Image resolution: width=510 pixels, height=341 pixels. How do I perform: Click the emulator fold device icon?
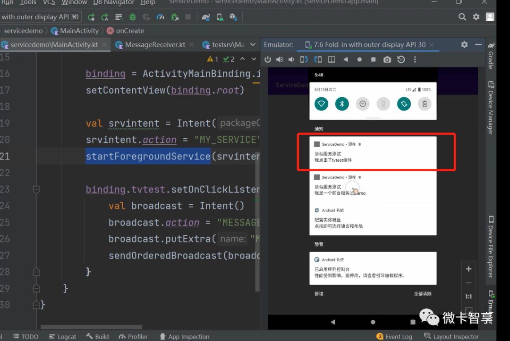(x=331, y=59)
